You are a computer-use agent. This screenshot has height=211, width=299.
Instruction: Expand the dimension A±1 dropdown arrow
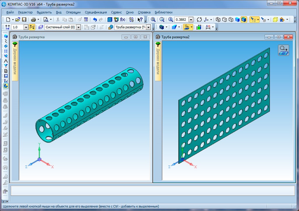pos(213,27)
